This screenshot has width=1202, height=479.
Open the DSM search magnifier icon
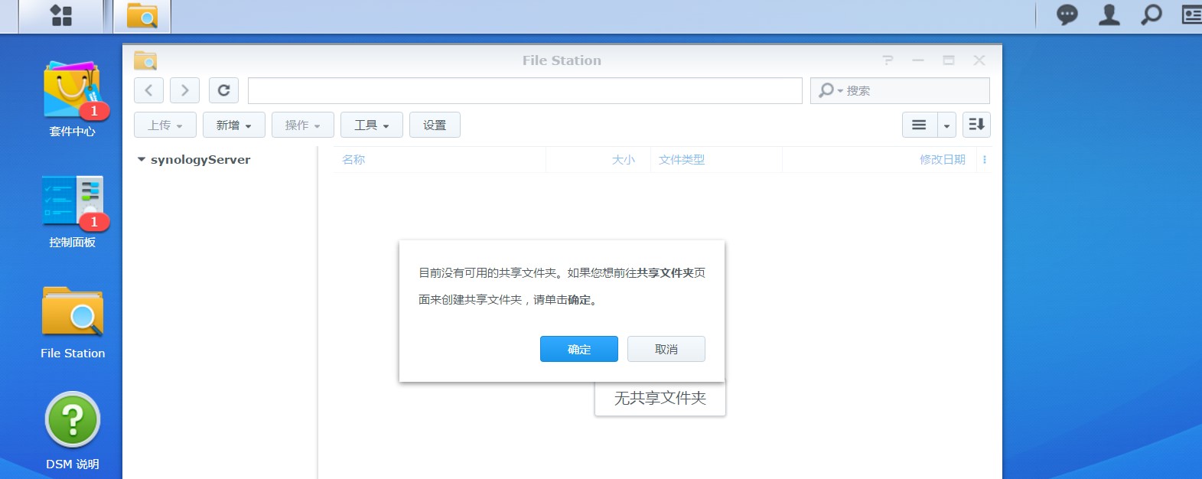[1151, 15]
